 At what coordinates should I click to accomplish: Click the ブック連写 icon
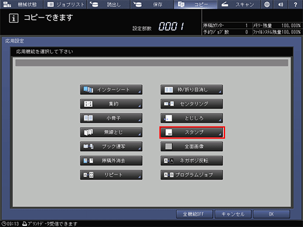(x=88, y=146)
